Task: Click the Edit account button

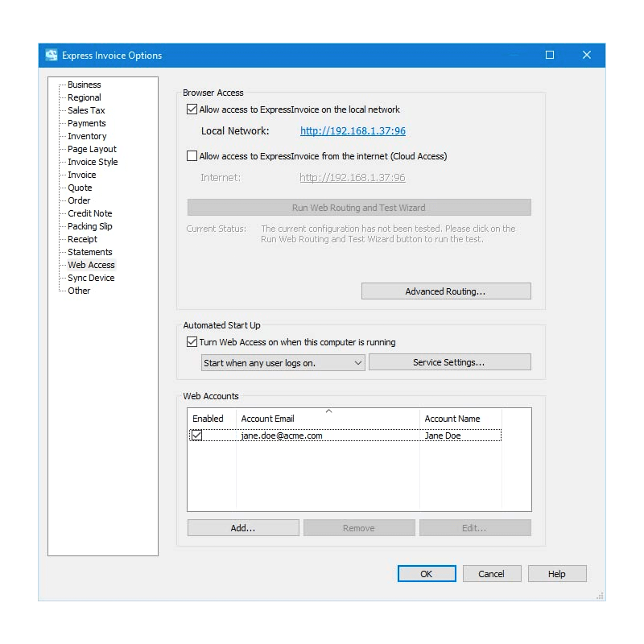Action: point(475,528)
